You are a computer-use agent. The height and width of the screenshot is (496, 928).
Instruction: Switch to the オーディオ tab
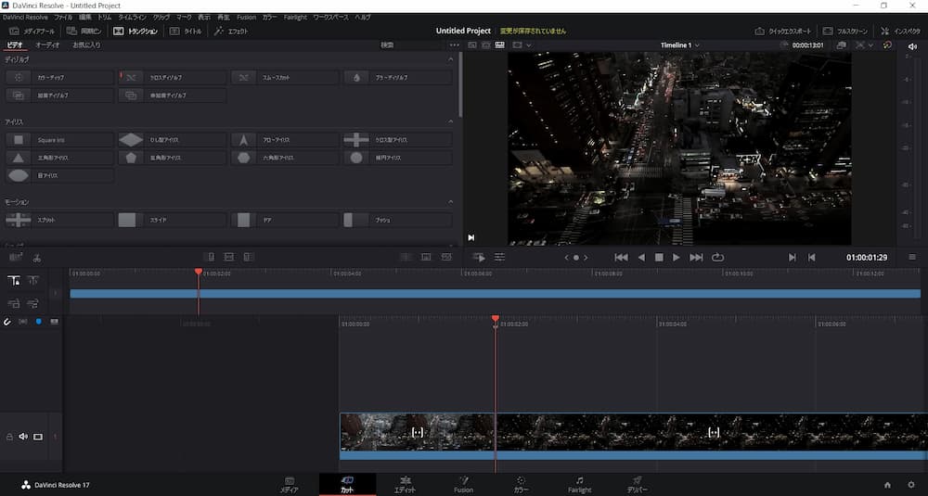(x=47, y=45)
